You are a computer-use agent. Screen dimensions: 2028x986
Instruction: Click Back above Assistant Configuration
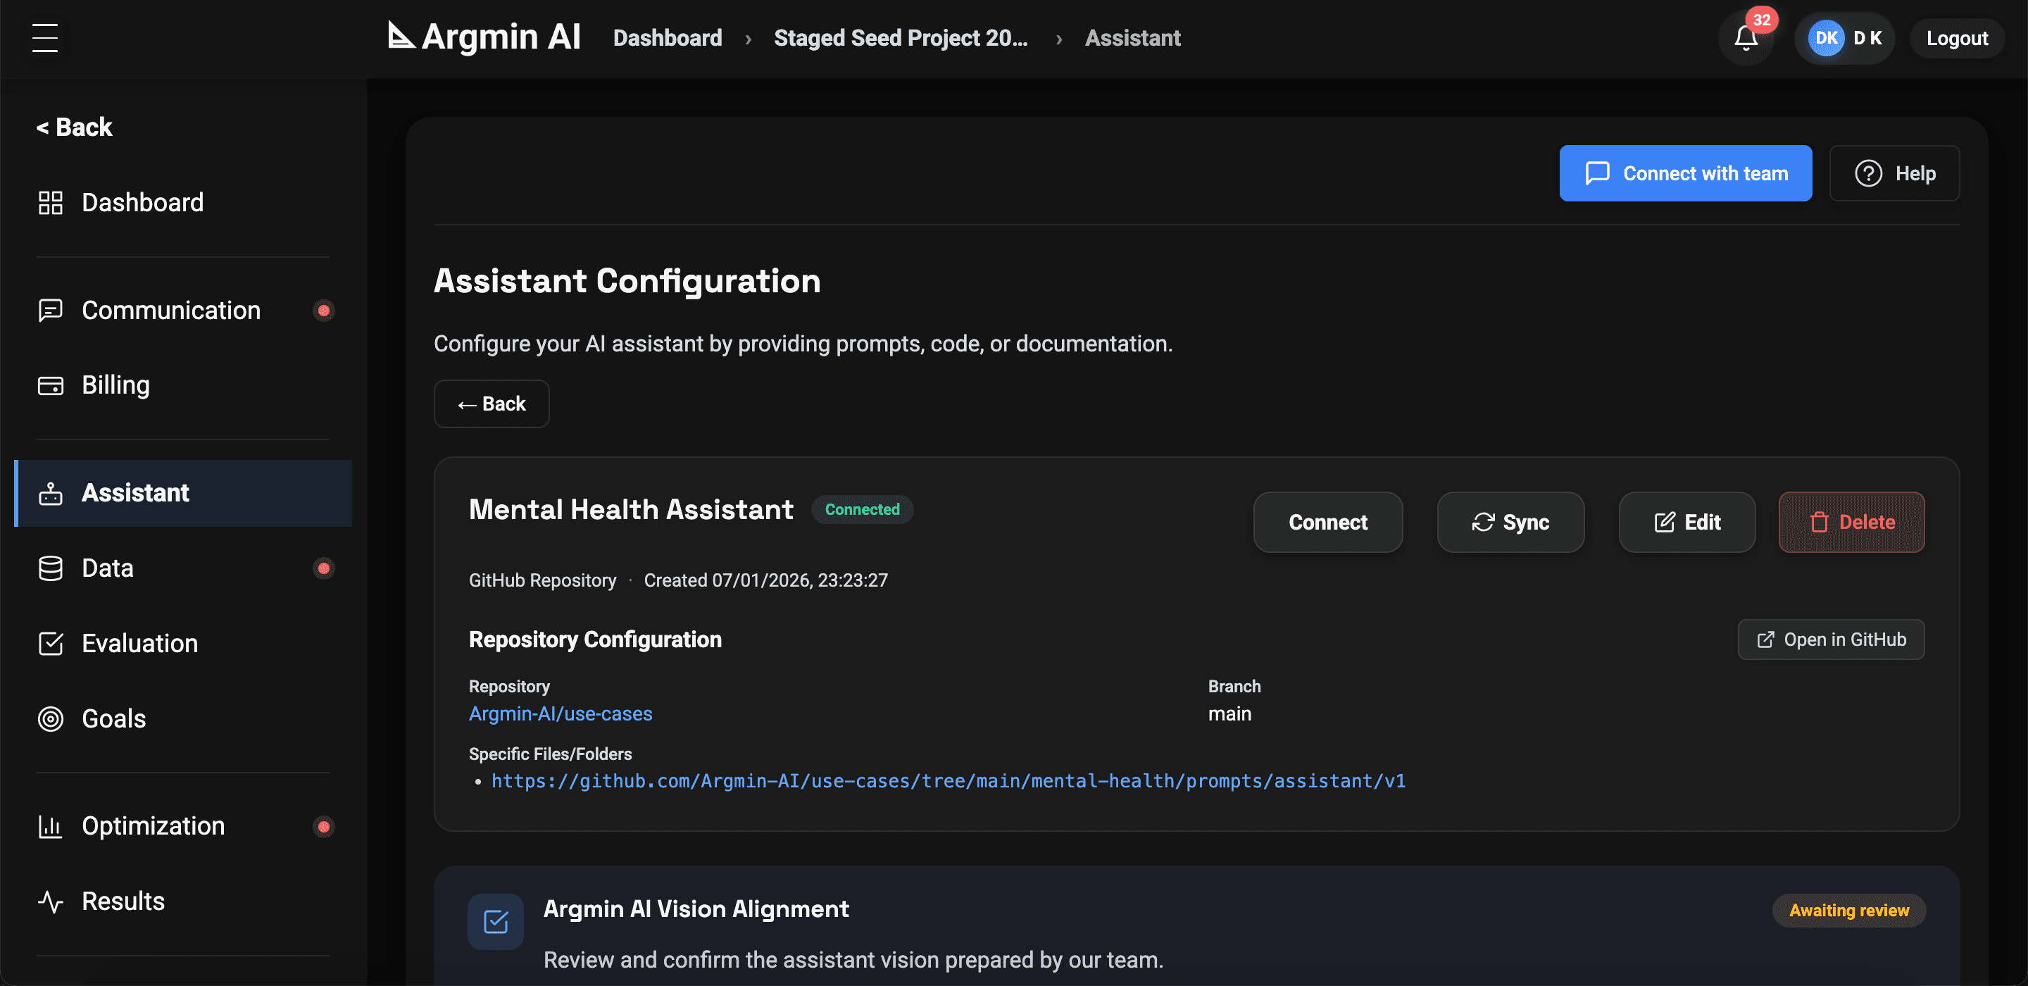coord(491,404)
